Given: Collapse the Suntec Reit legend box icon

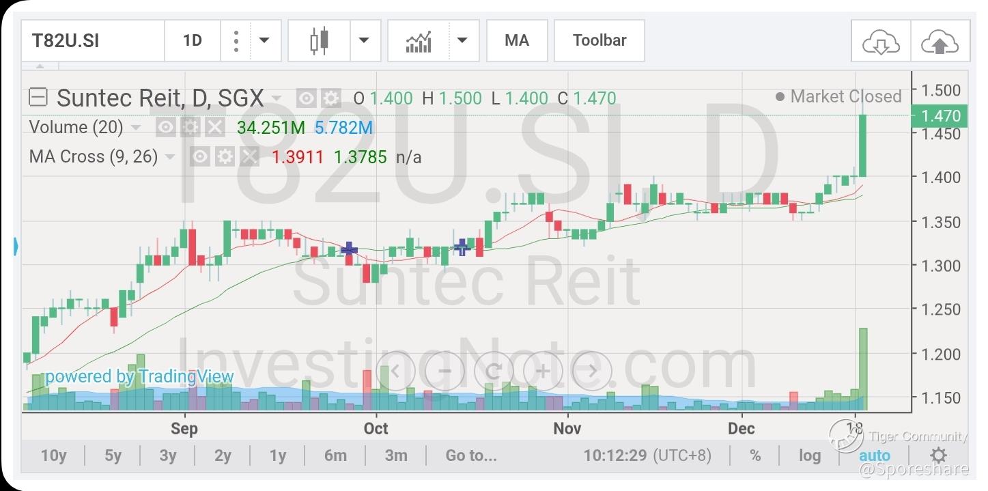Looking at the screenshot, I should point(38,98).
